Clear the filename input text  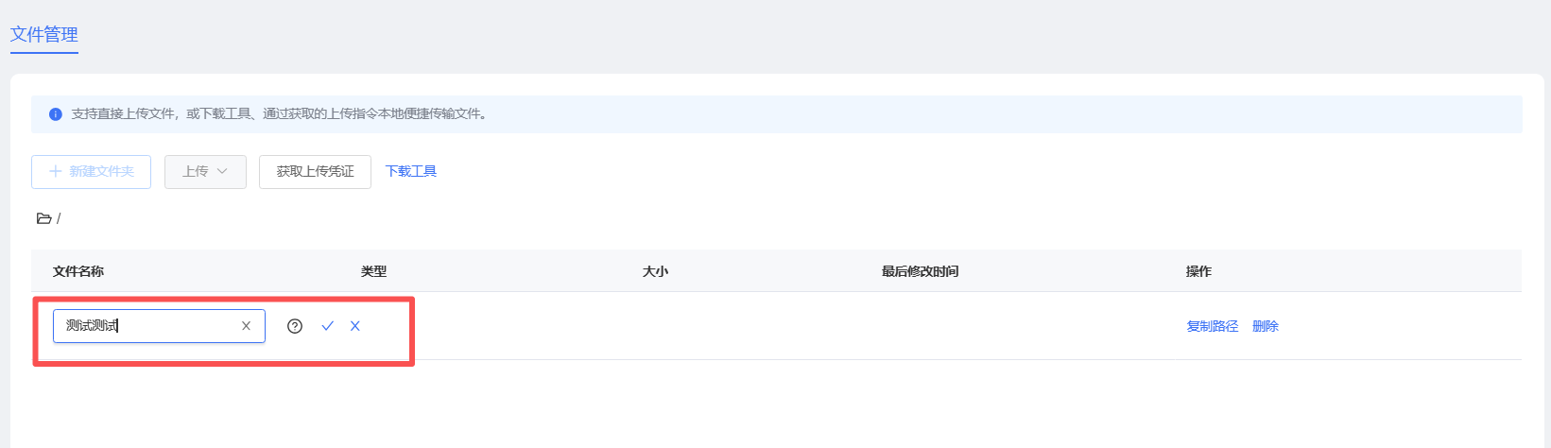point(246,326)
